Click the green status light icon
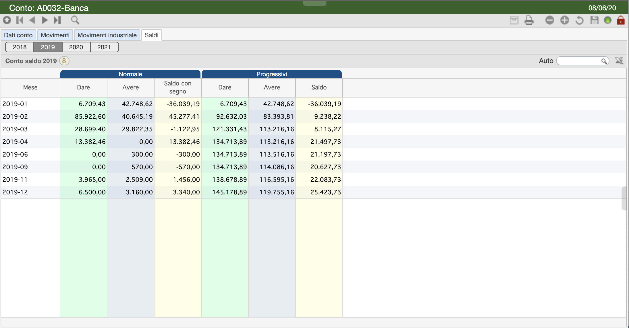The width and height of the screenshot is (629, 328). point(607,20)
